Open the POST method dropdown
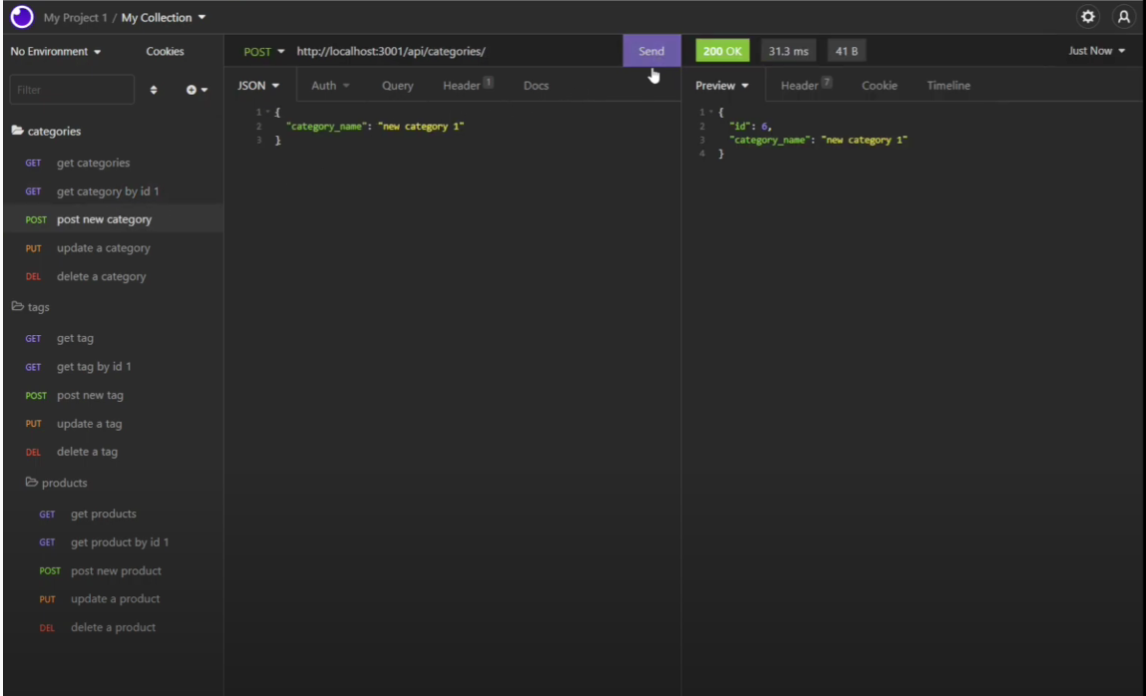 tap(264, 51)
